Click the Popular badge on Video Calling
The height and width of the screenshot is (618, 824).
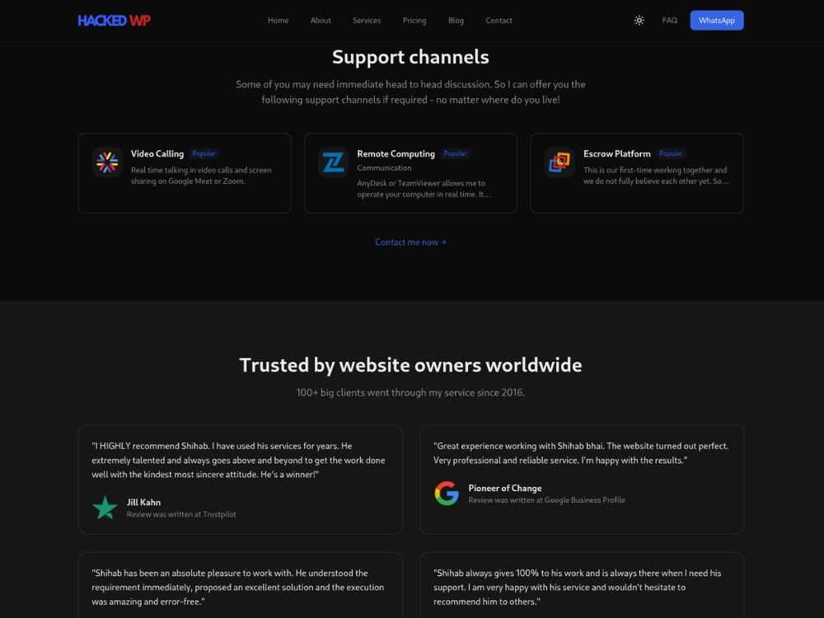(204, 153)
